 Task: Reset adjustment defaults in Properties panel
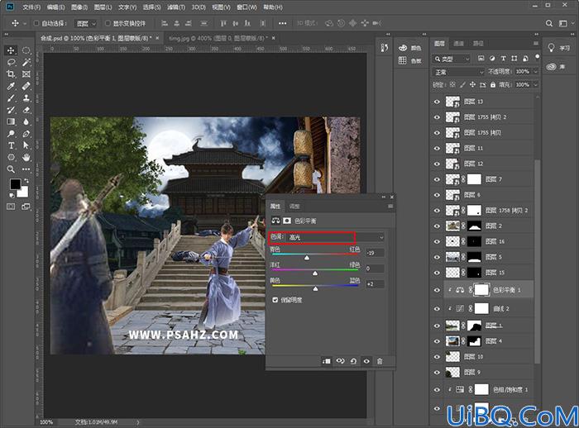point(353,361)
